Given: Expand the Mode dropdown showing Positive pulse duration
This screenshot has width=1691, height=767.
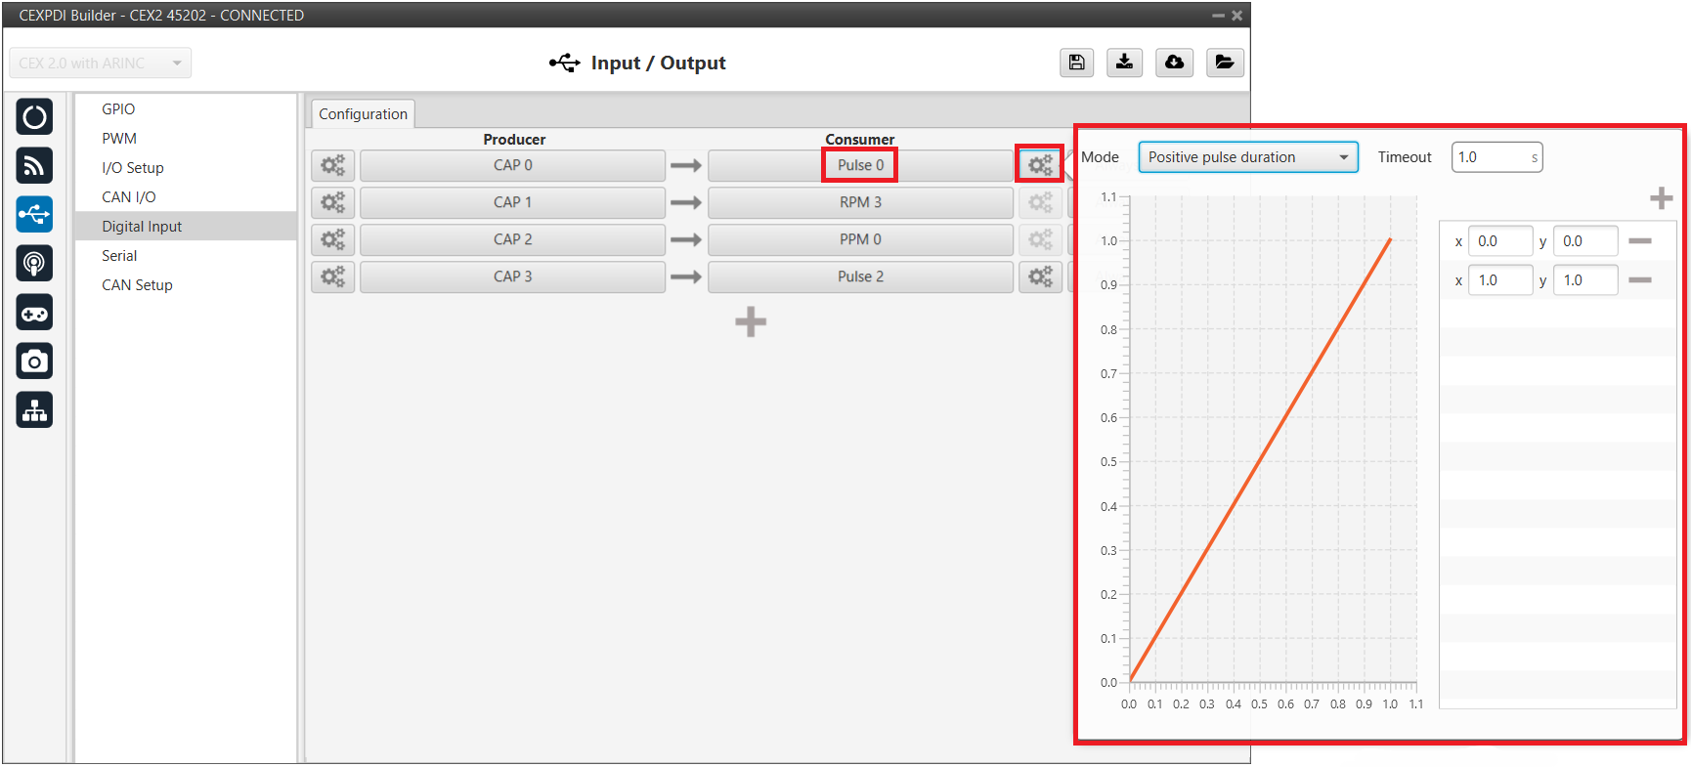Looking at the screenshot, I should [1247, 157].
